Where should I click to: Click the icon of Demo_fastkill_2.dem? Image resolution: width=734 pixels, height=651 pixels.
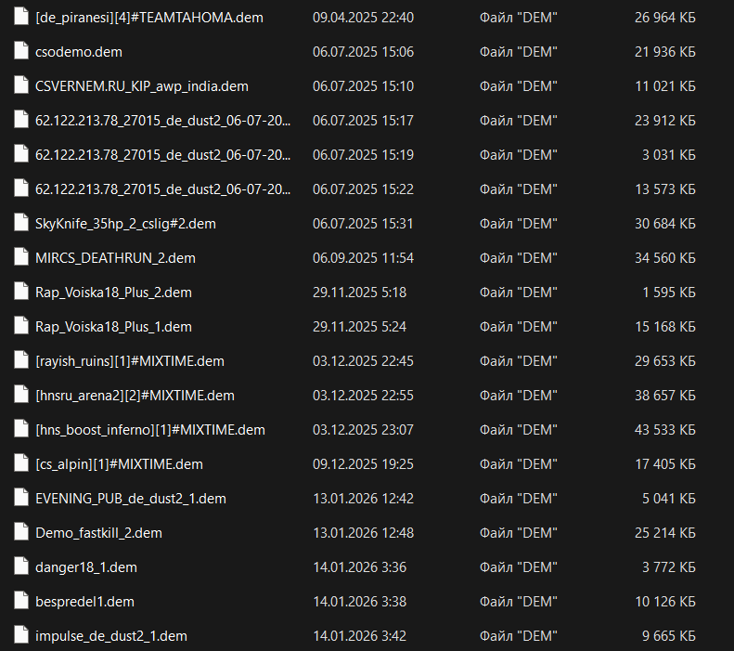20,533
